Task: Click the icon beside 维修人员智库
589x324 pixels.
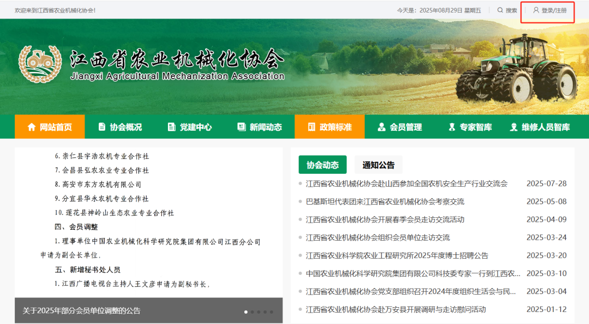Action: pos(513,127)
